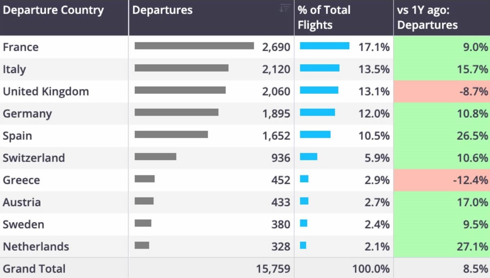
Task: Click the Spain gray departures bar
Action: point(171,135)
